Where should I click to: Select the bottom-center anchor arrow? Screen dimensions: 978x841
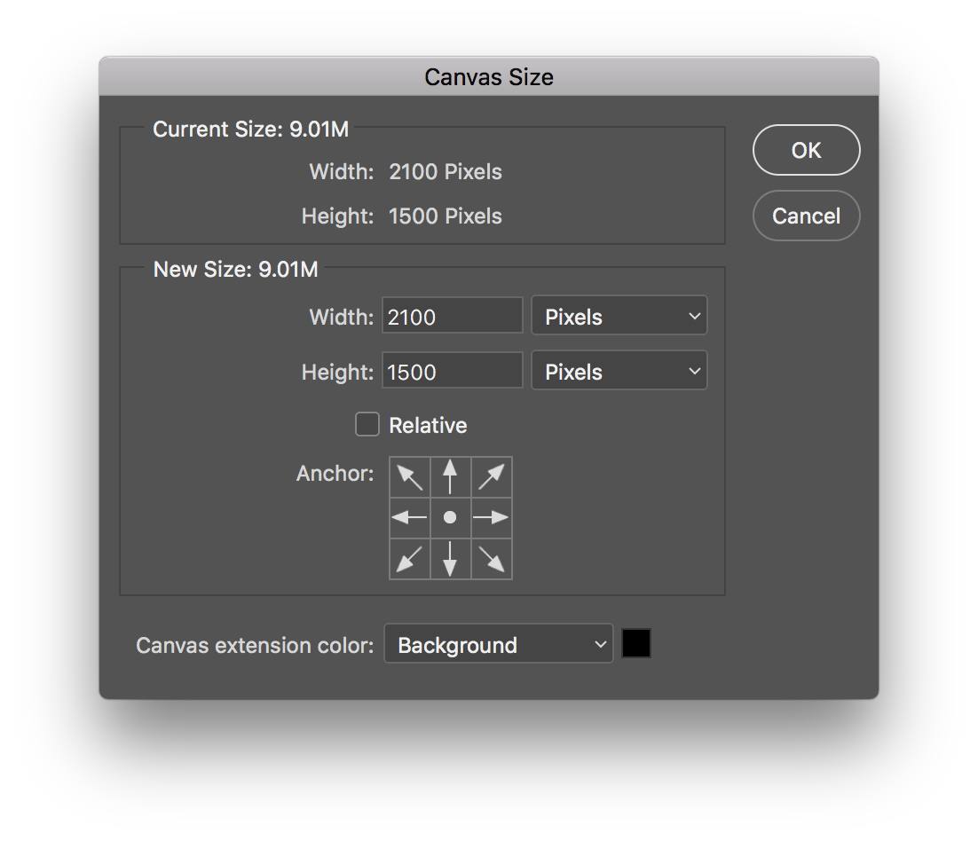click(x=450, y=558)
